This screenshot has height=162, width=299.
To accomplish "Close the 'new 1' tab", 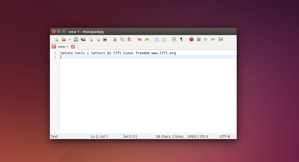I will [x=73, y=47].
